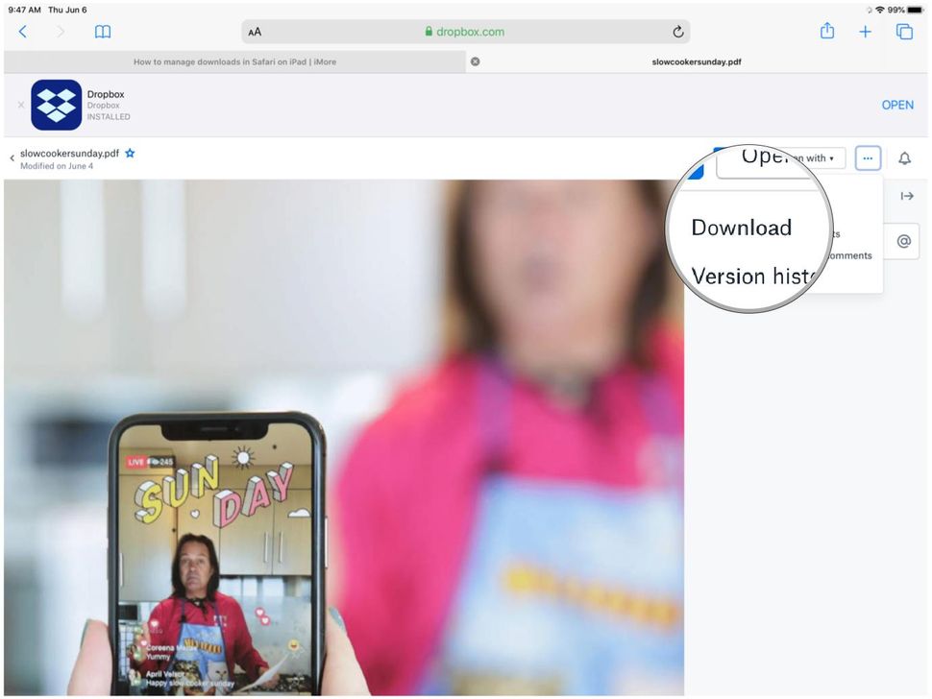Navigate back using Safari's back arrow
This screenshot has height=699, width=932.
tap(22, 31)
